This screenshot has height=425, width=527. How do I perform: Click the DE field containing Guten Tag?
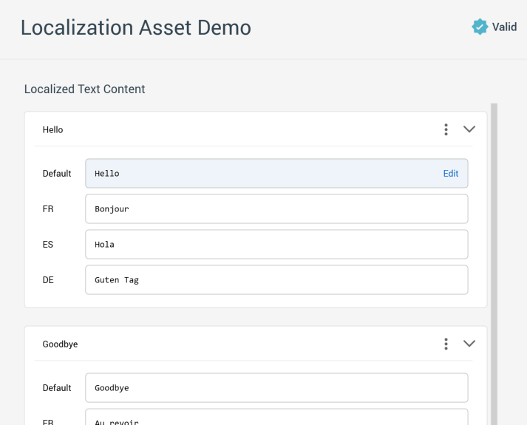tap(276, 280)
